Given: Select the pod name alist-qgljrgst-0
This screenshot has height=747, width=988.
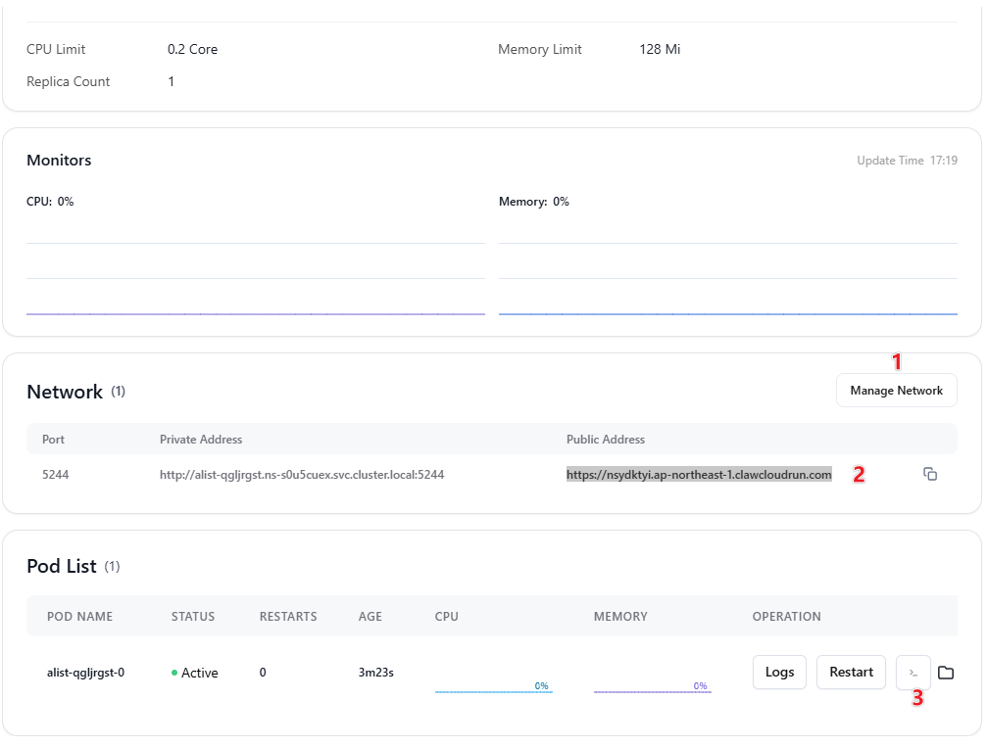Looking at the screenshot, I should pos(85,673).
